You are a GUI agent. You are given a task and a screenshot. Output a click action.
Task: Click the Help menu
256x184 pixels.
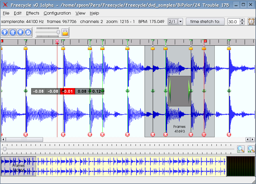[x=94, y=13]
